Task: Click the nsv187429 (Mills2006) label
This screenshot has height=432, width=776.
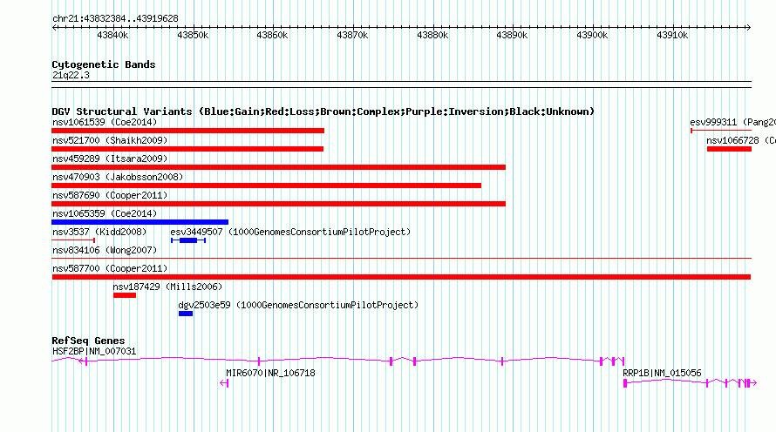Action: tap(167, 287)
